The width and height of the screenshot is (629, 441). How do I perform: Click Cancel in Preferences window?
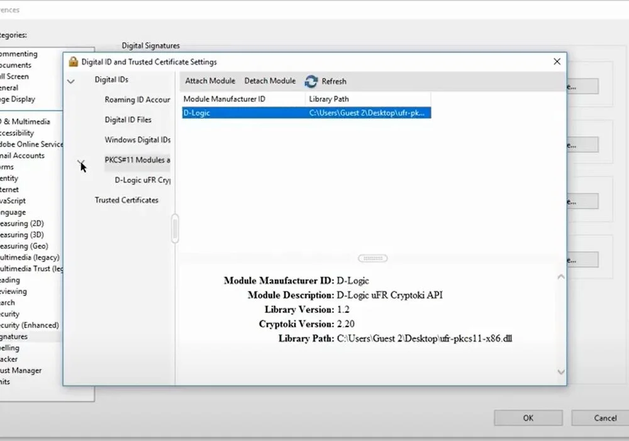tap(602, 418)
